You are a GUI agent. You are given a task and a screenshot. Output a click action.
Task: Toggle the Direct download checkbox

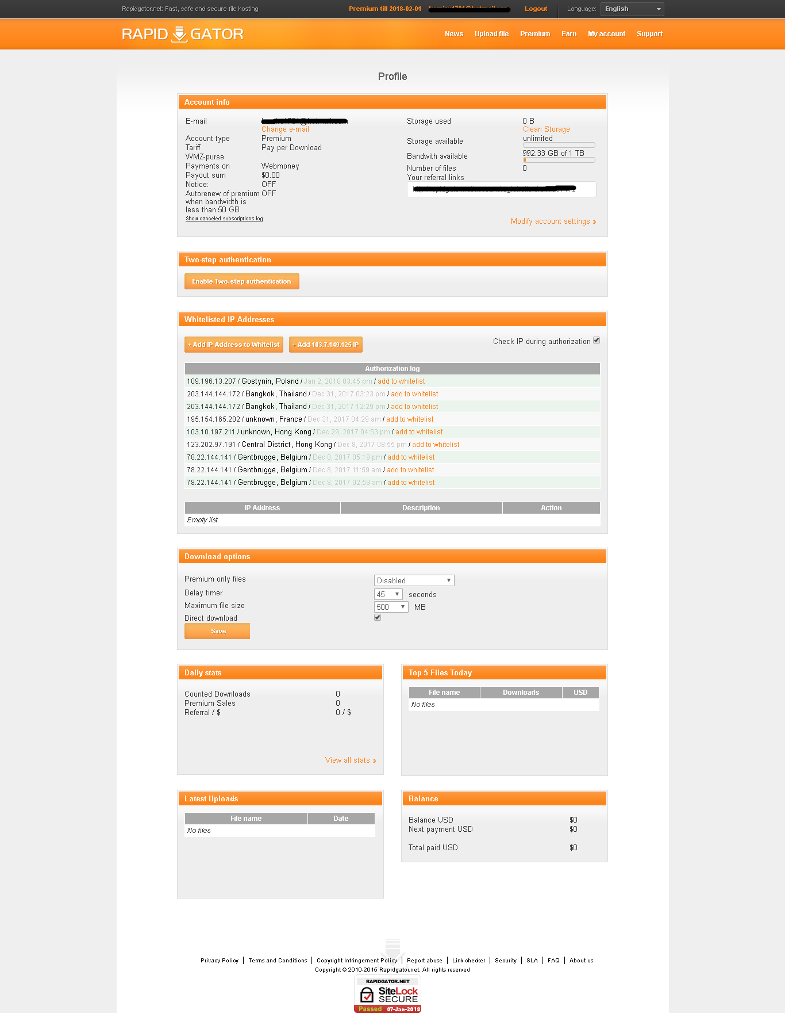point(378,617)
